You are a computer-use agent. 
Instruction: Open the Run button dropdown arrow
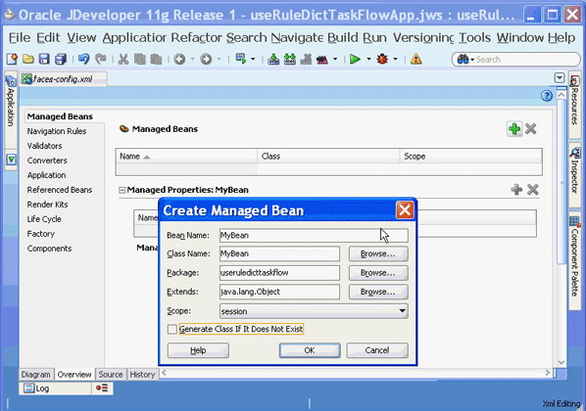click(368, 59)
